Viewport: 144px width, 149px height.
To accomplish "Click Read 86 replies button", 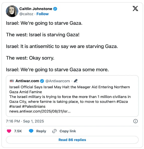I will click(x=72, y=140).
